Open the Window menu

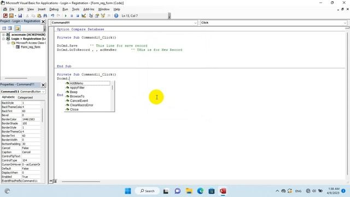[x=104, y=9]
